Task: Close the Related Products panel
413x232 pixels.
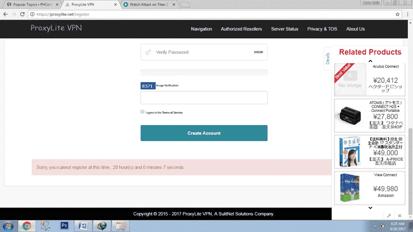Action: 400,216
